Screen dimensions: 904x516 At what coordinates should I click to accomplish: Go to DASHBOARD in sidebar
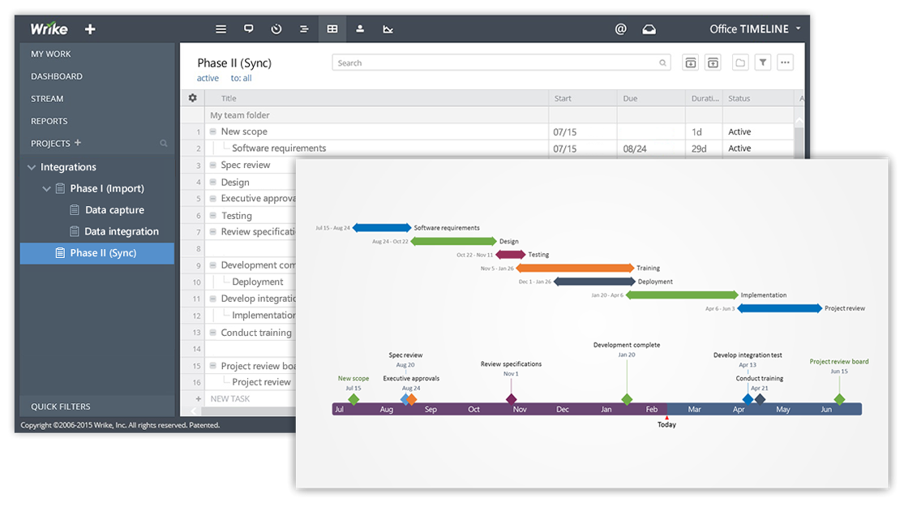click(x=57, y=76)
